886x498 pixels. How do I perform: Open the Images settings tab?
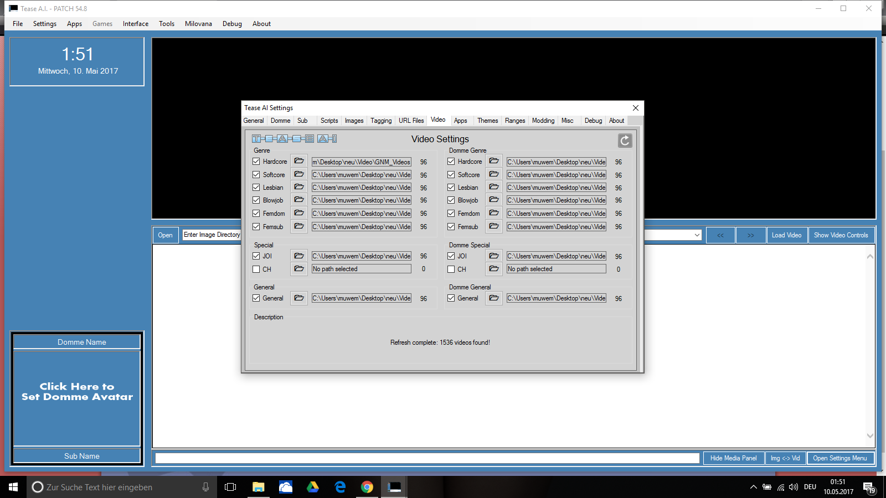(x=354, y=121)
